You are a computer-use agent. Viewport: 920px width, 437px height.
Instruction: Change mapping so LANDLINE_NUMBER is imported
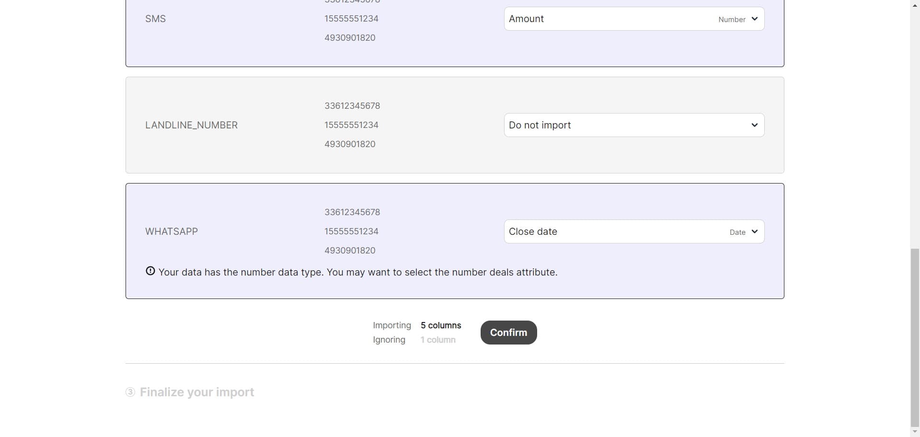pos(634,125)
